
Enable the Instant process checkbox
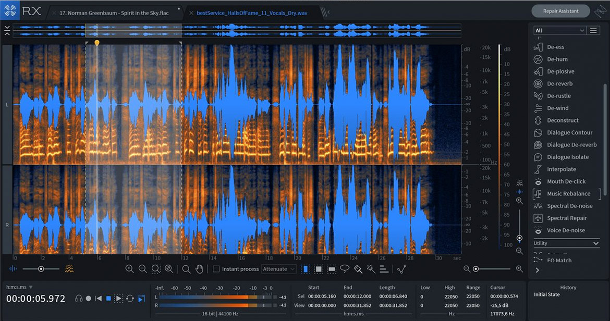[x=216, y=269]
